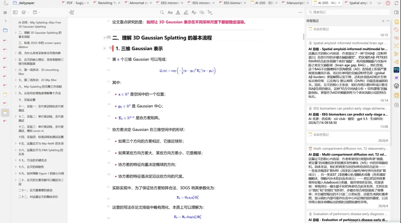Select outline title AI 总结 - Mip-Splatting
This screenshot has height=223, width=401.
tap(40, 24)
